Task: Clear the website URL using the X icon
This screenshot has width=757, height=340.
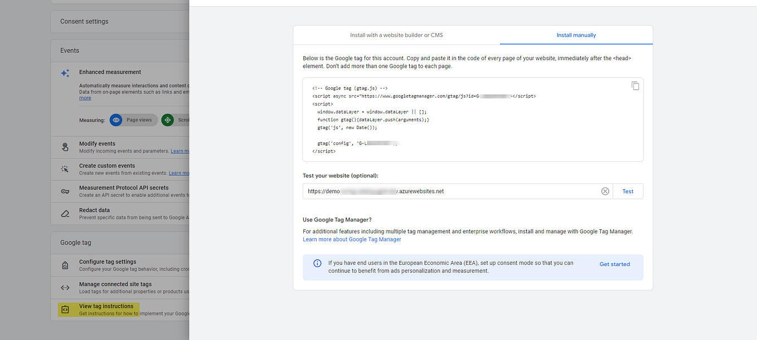Action: pos(605,191)
